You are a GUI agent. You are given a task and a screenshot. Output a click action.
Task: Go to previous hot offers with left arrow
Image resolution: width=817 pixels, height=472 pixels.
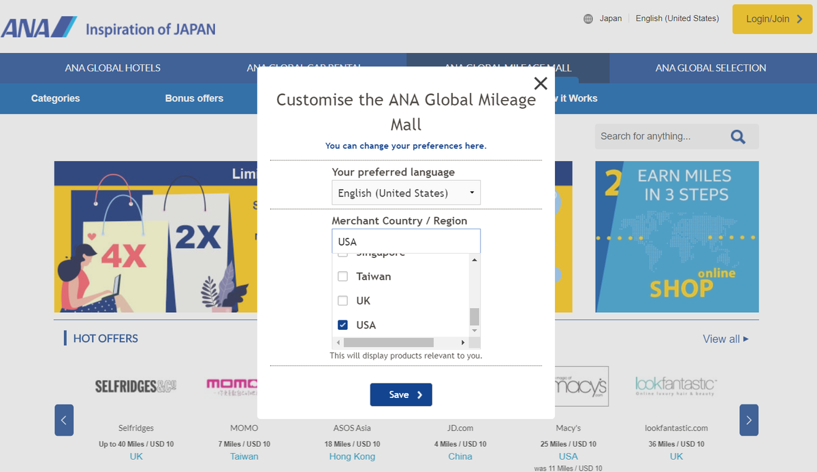(63, 420)
